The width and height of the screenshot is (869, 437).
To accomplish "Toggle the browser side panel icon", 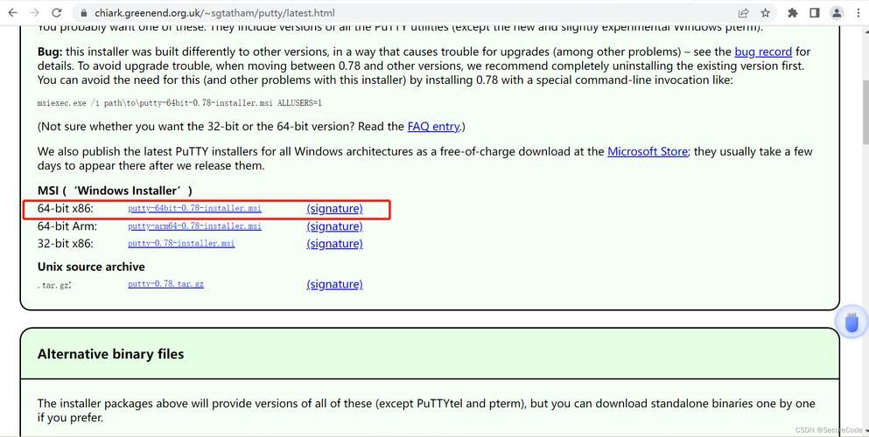I will click(x=814, y=13).
